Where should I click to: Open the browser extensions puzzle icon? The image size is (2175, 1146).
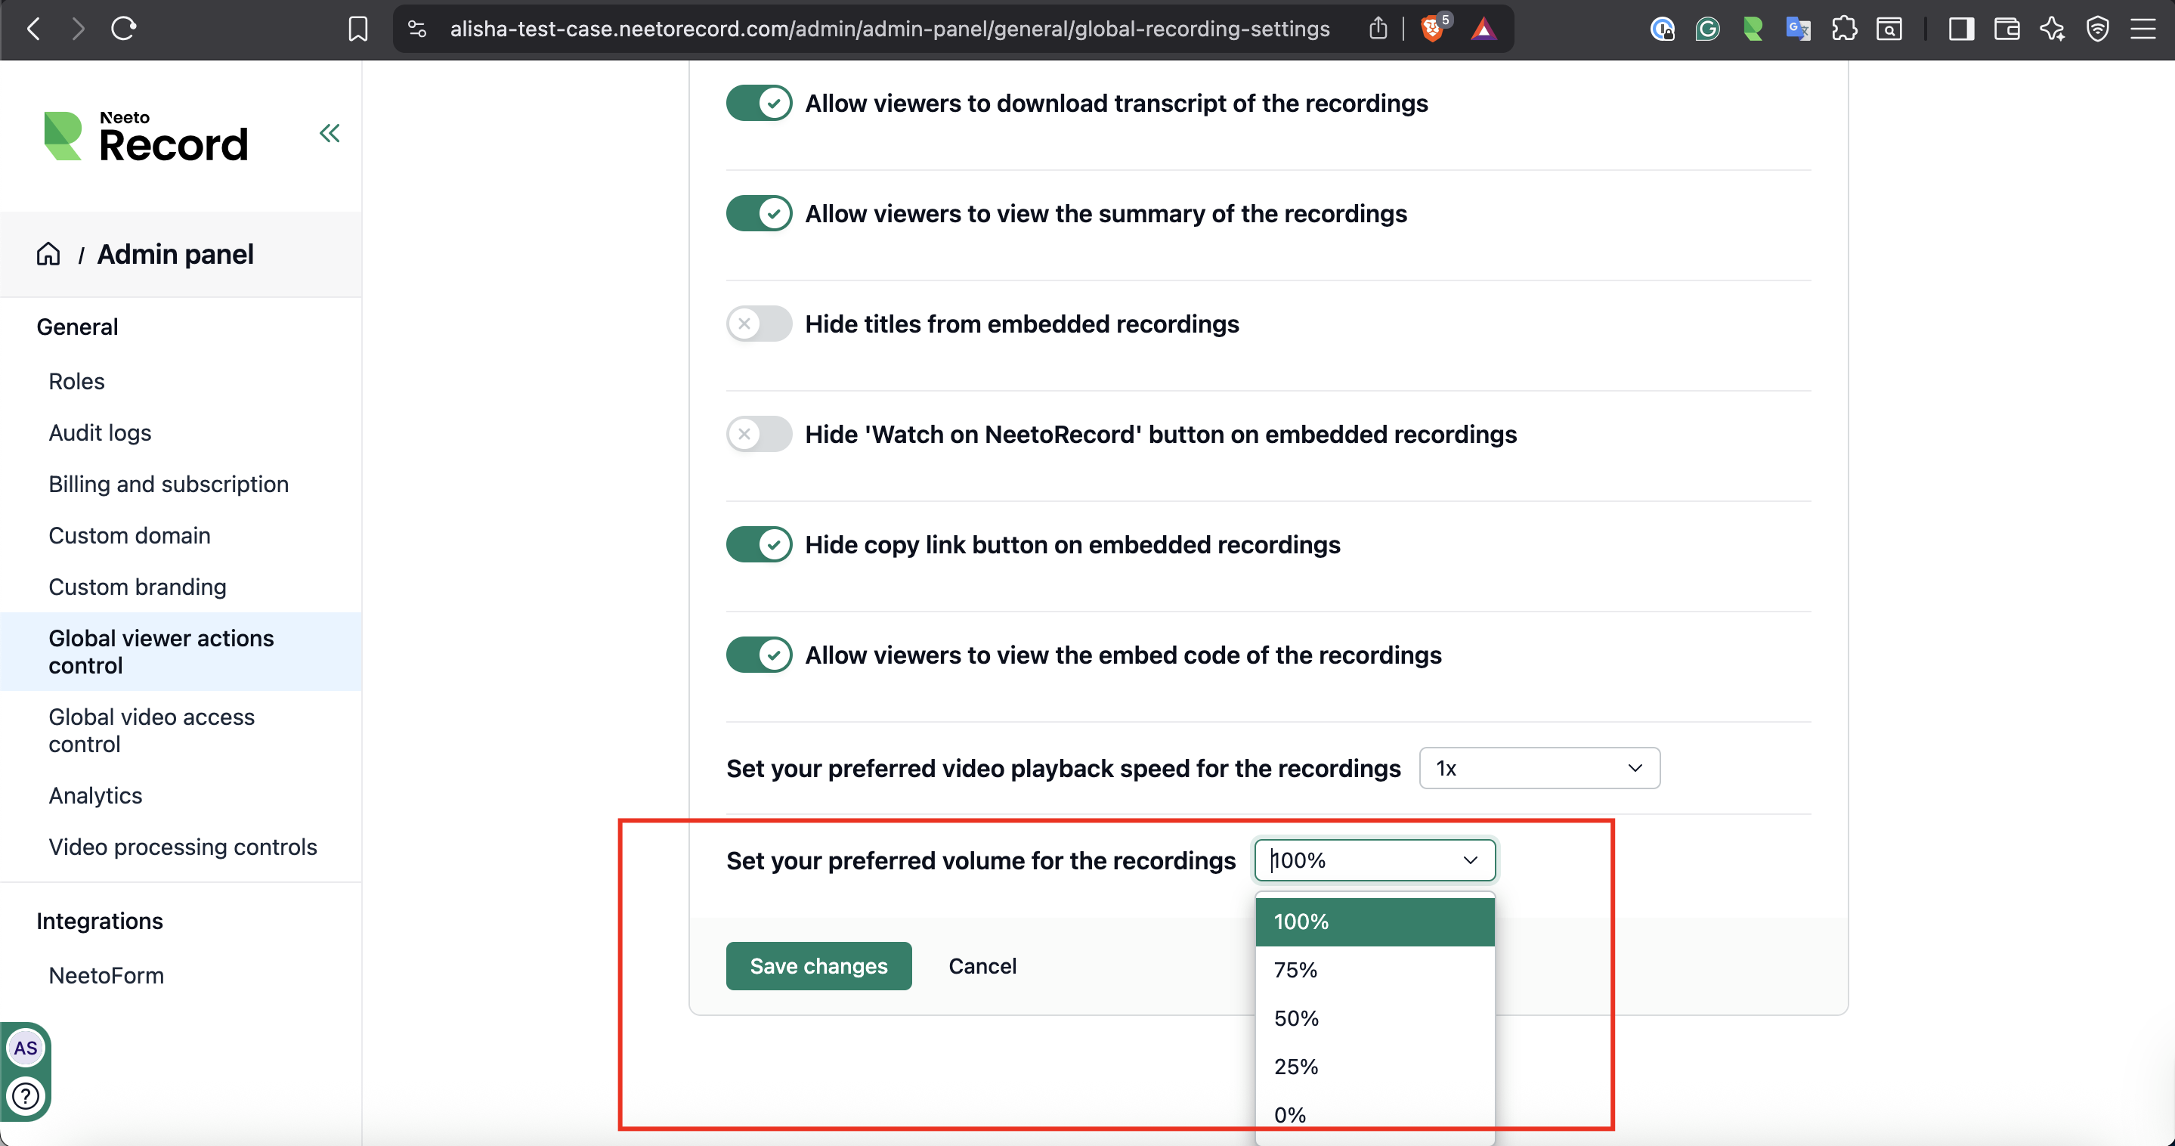1844,29
